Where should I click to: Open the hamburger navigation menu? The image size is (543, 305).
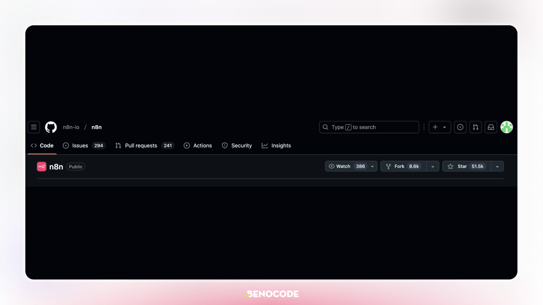point(34,127)
